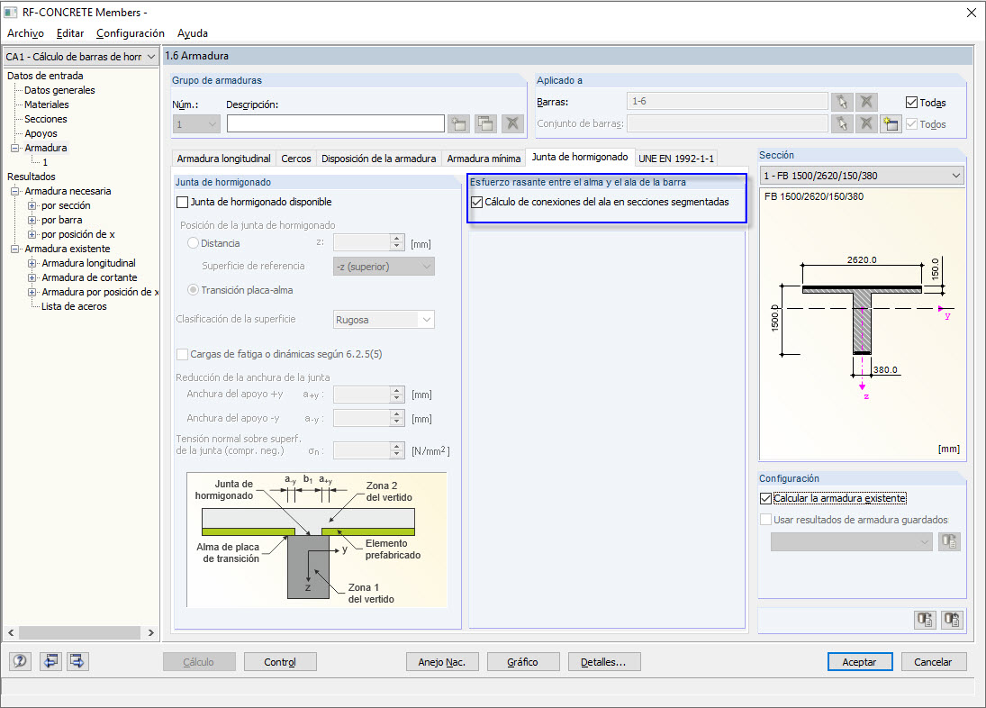Close the RF-CONCRETE Members window
Viewport: 986px width, 708px height.
[971, 13]
